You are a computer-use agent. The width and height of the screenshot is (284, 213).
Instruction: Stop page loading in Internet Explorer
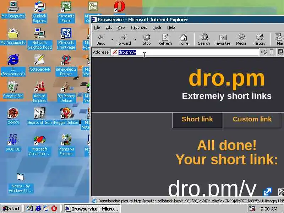click(147, 39)
